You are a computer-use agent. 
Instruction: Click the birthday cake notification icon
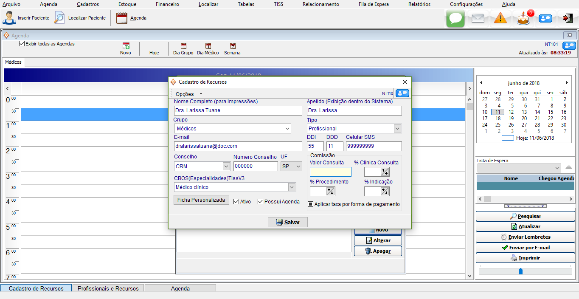pyautogui.click(x=523, y=18)
